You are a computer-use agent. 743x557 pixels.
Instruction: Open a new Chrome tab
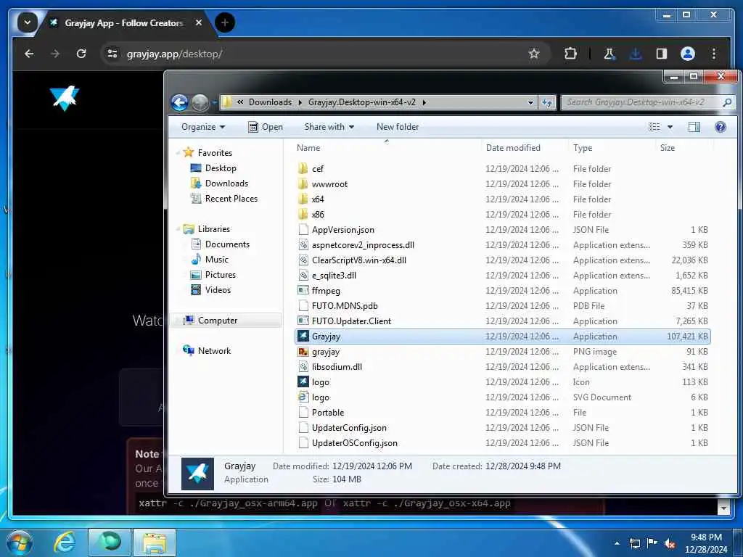point(225,22)
